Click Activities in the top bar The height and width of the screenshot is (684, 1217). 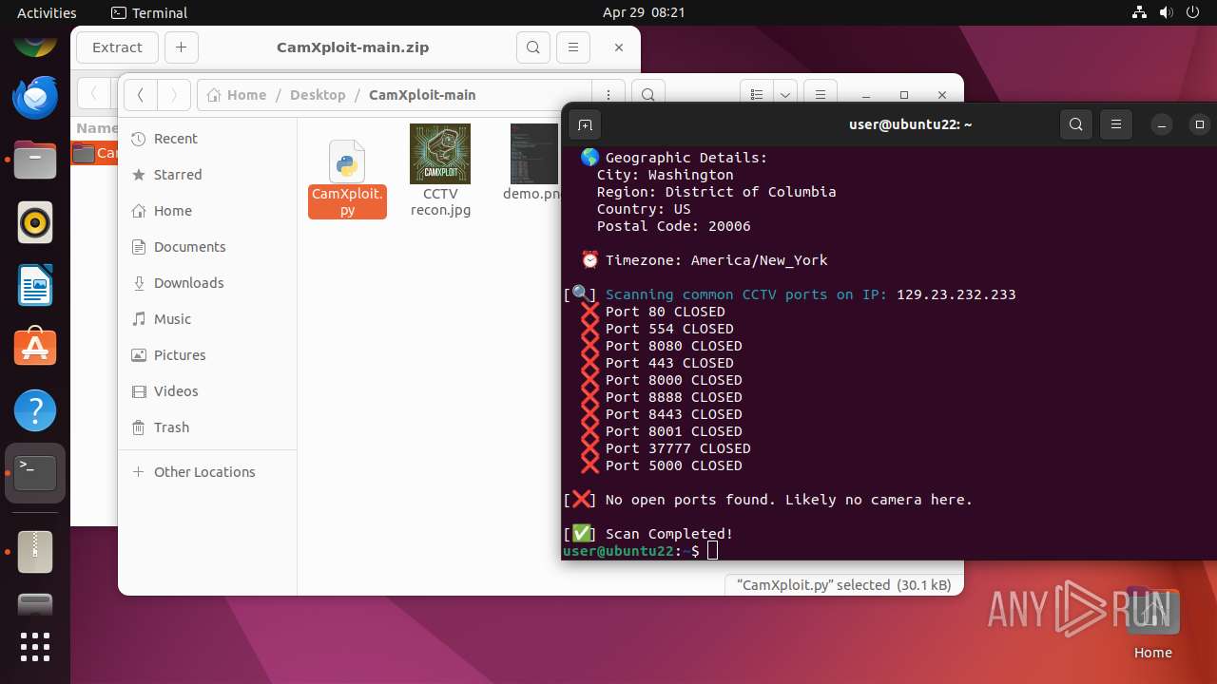tap(47, 13)
